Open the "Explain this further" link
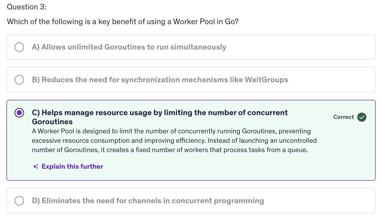The image size is (382, 219). coord(72,167)
